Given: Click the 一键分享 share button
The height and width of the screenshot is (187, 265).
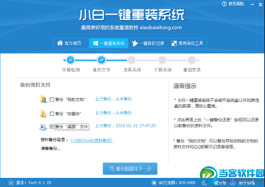Looking at the screenshot, I should [x=214, y=183].
